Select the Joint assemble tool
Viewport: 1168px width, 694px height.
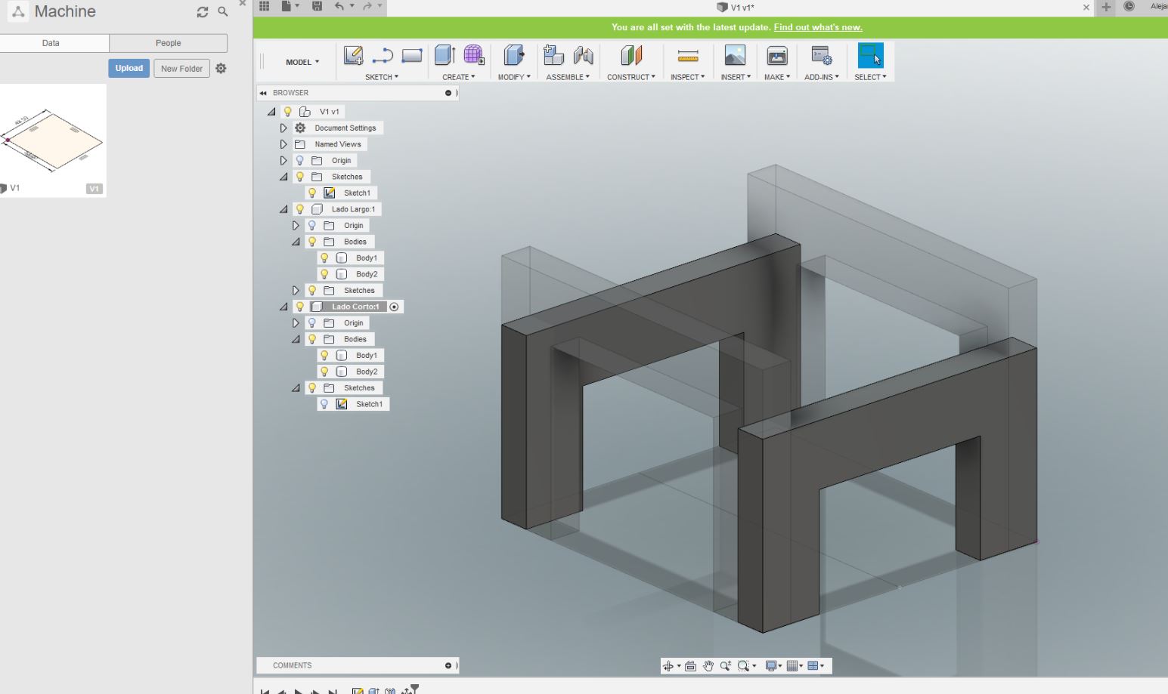[x=583, y=55]
